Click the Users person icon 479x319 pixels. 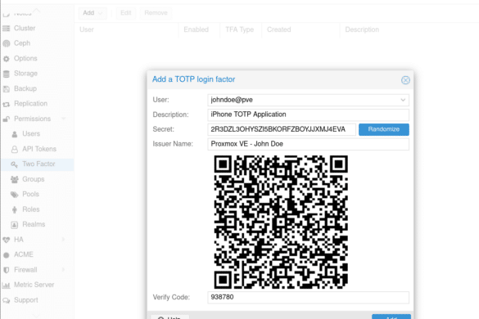pos(15,134)
